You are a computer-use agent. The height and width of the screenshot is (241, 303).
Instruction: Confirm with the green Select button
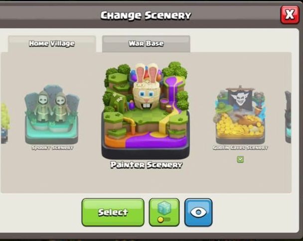tap(113, 212)
